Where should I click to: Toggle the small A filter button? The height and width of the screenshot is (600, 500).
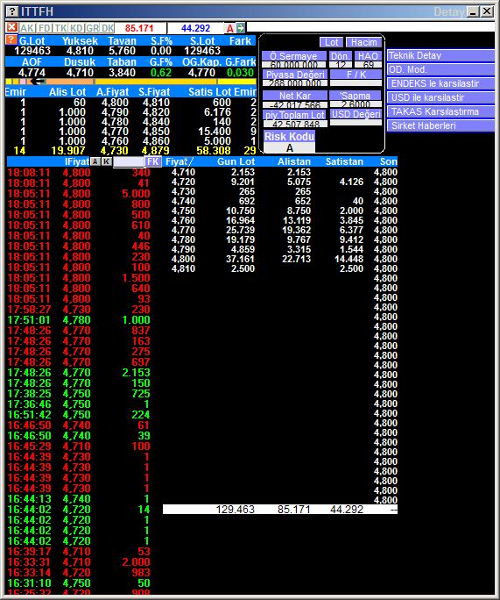click(x=95, y=161)
